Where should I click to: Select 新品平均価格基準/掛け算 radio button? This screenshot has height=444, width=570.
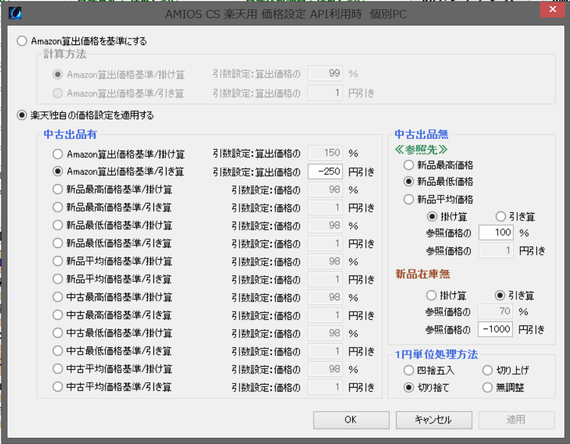tap(58, 261)
